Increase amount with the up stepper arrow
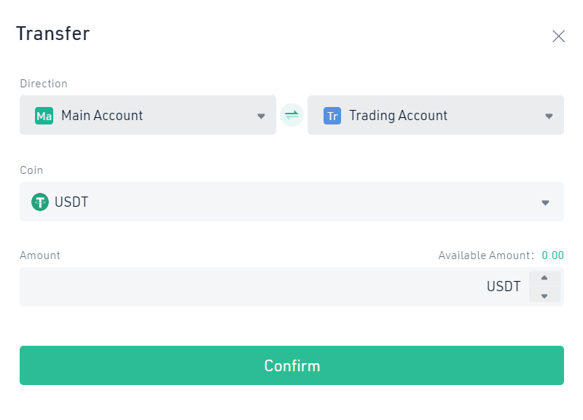Viewport: 583px width, 420px height. point(544,278)
